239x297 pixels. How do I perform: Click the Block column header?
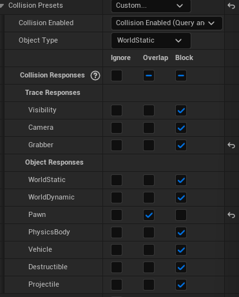click(x=184, y=57)
